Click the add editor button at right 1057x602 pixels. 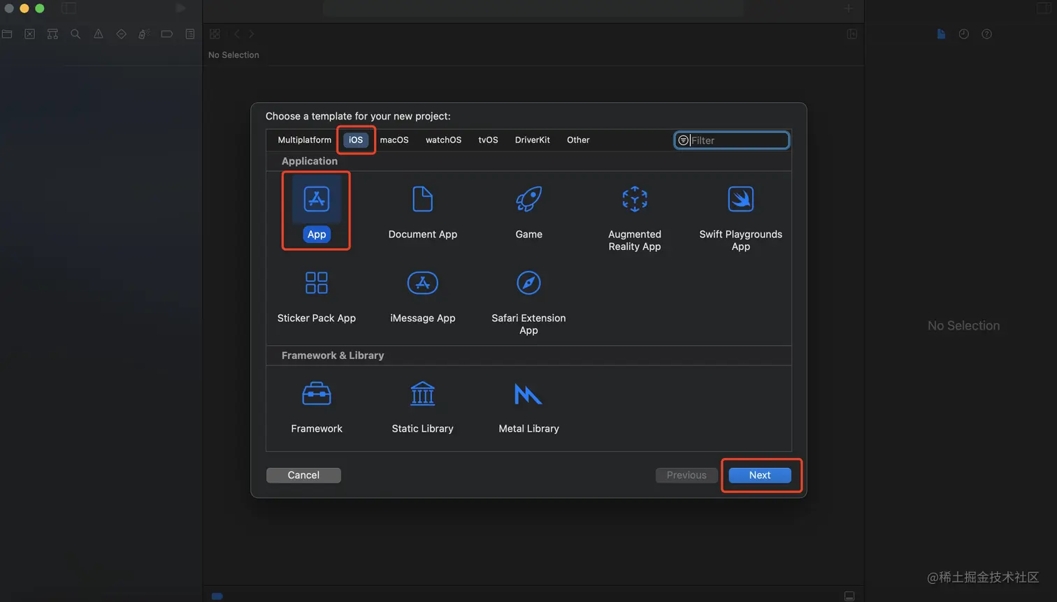pyautogui.click(x=852, y=34)
